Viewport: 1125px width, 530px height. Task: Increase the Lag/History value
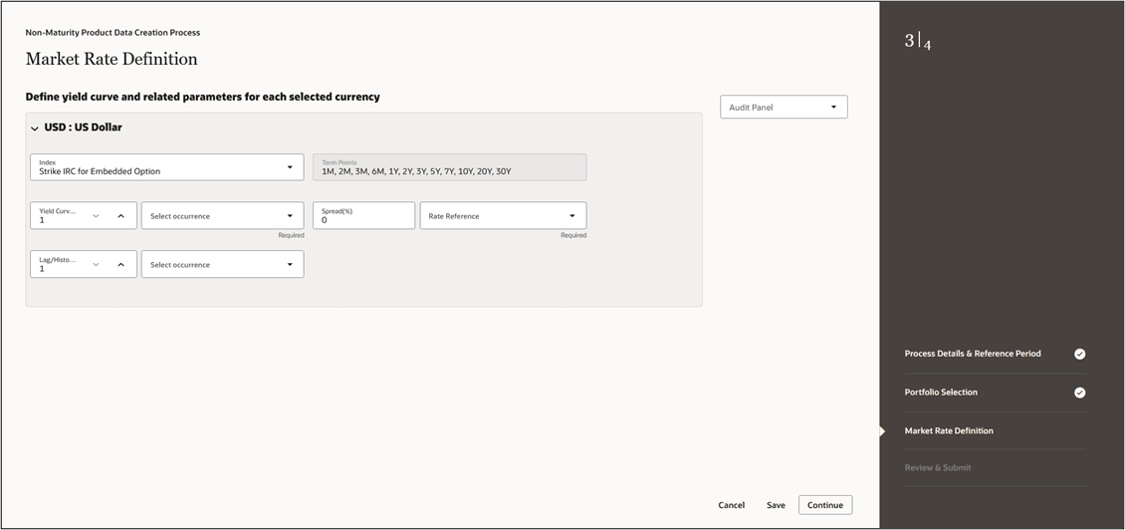pyautogui.click(x=120, y=265)
